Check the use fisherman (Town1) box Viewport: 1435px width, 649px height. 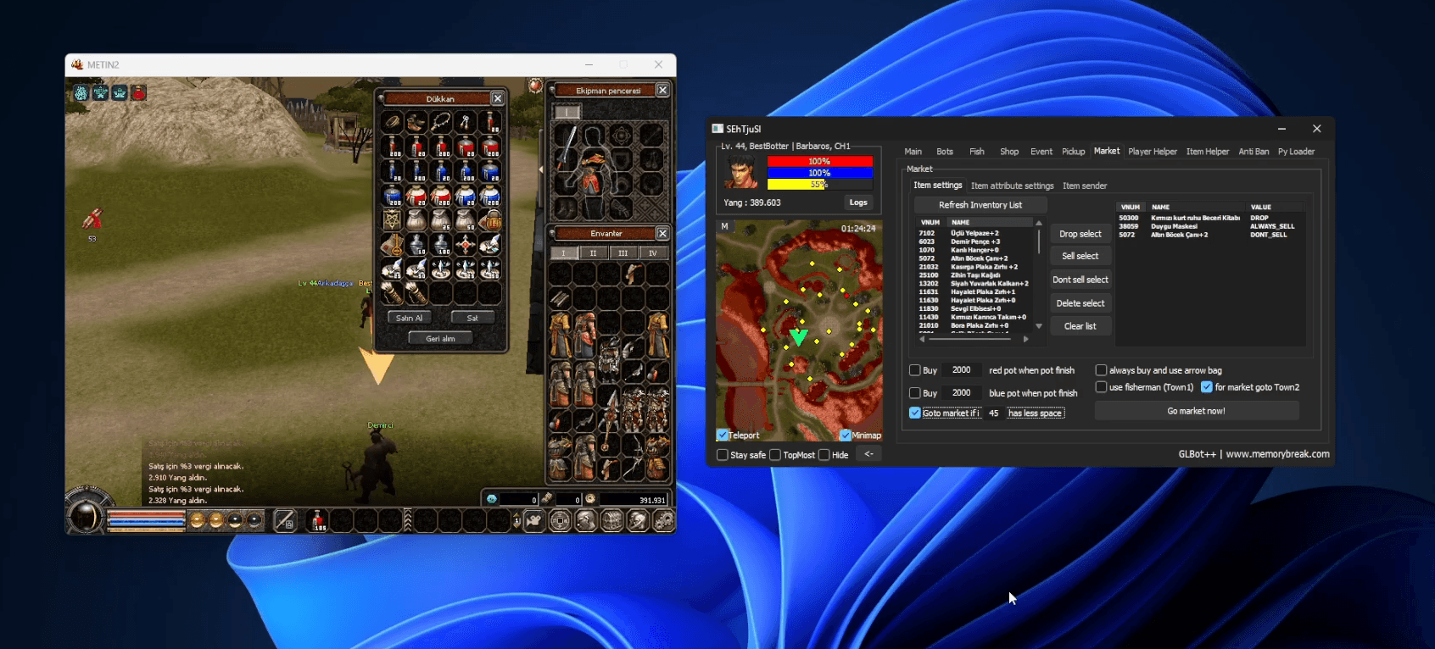[1101, 387]
